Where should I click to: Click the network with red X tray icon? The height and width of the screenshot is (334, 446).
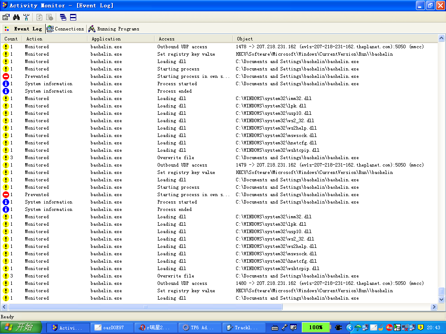tap(405, 328)
